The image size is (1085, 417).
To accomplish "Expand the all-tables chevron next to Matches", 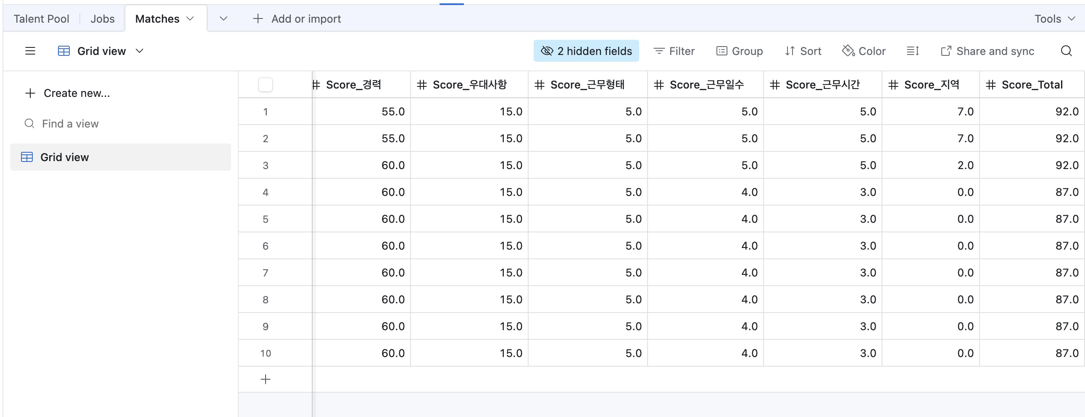I will coord(224,19).
